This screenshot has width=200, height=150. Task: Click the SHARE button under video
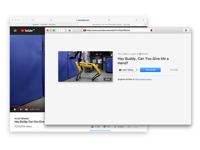(x=119, y=127)
